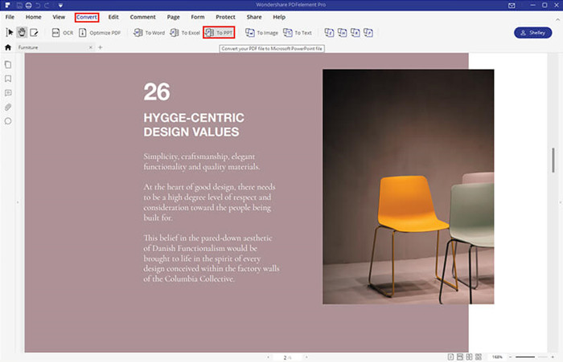Open the Protect menu

click(225, 17)
